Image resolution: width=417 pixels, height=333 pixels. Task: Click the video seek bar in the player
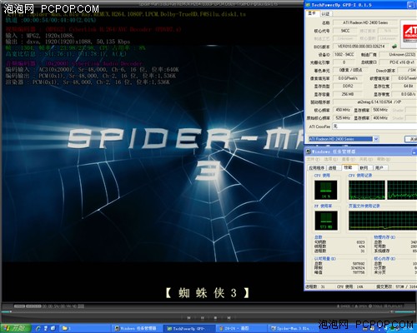pos(194,311)
